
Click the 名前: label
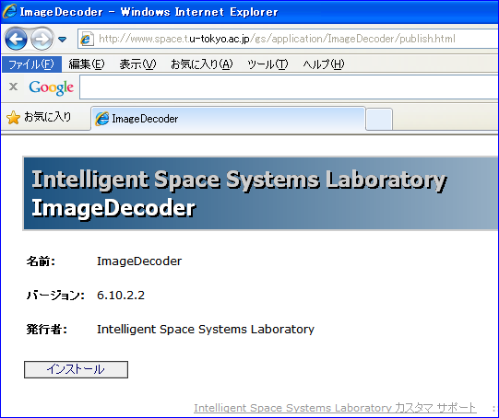click(41, 261)
